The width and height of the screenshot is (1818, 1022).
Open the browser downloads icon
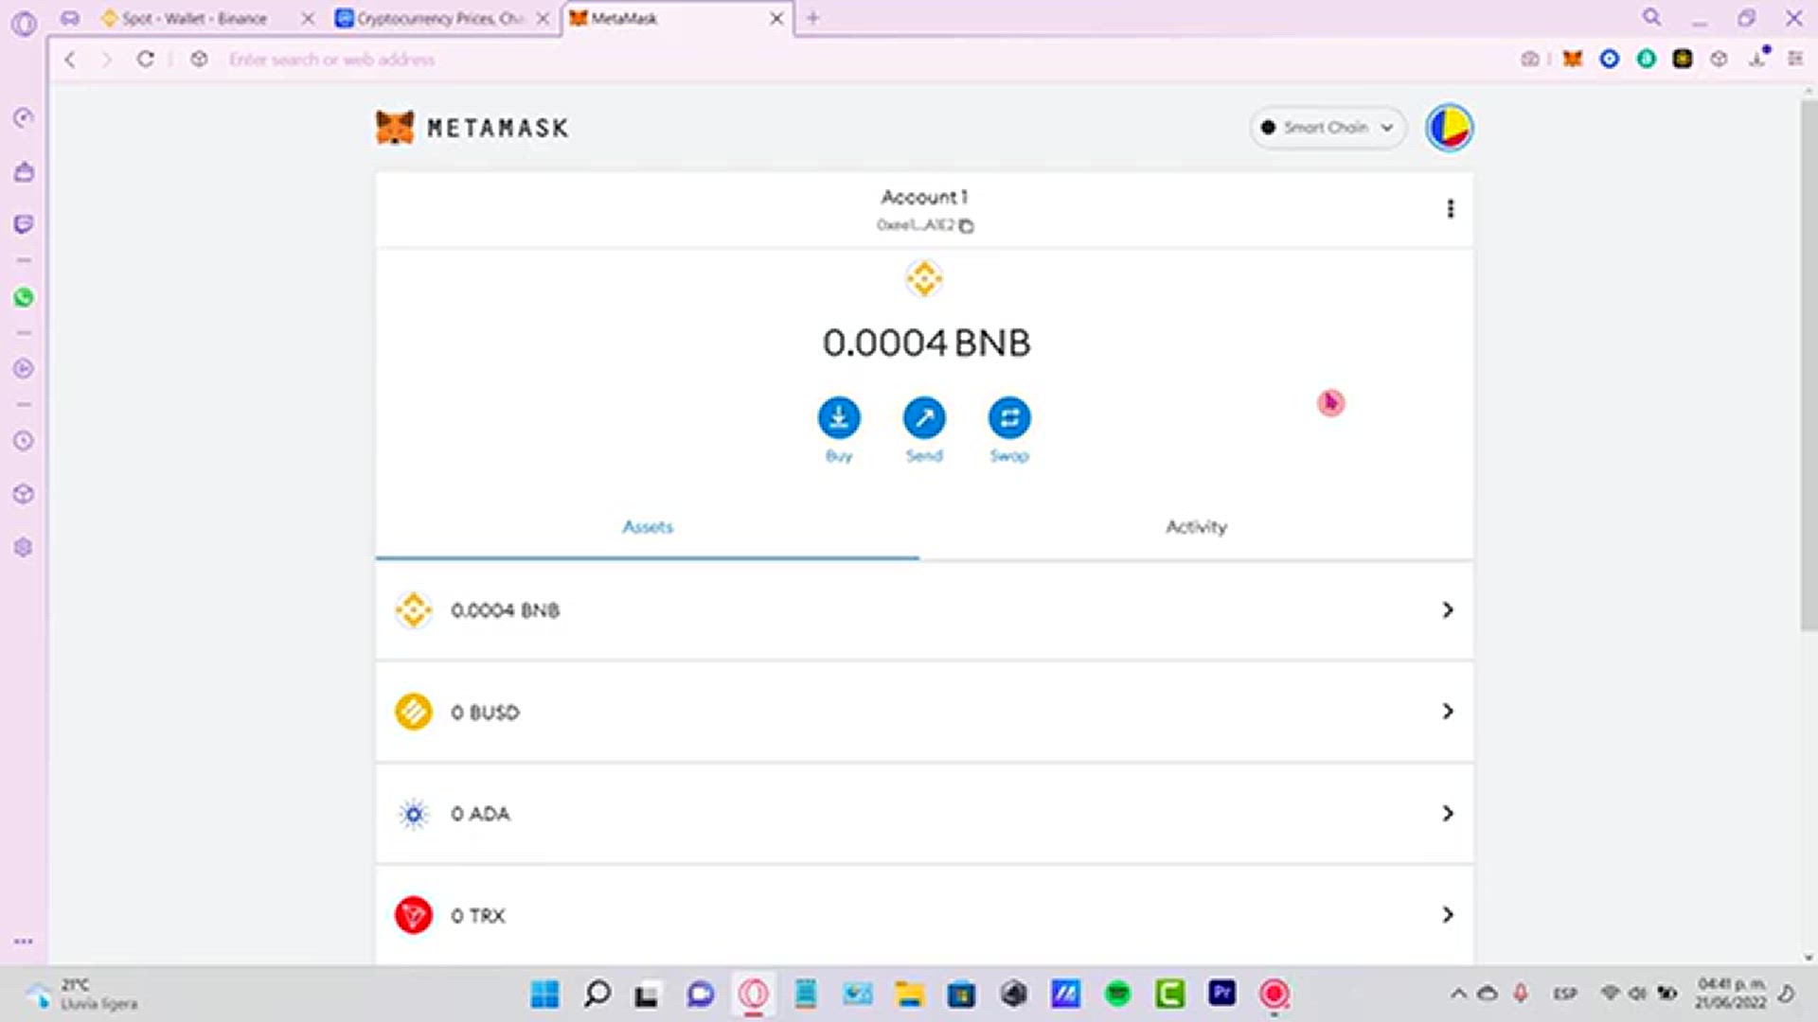click(1757, 59)
